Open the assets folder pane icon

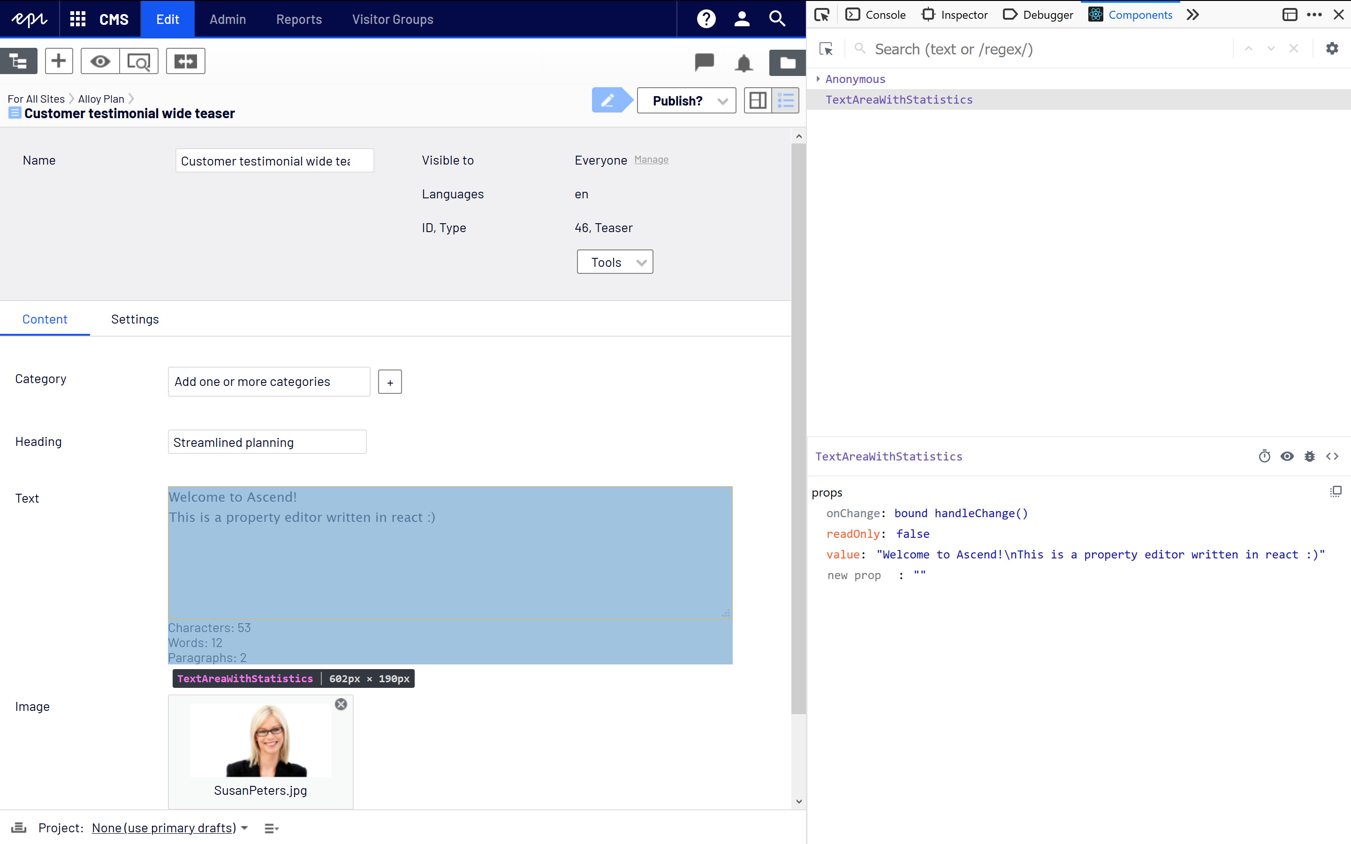point(787,63)
